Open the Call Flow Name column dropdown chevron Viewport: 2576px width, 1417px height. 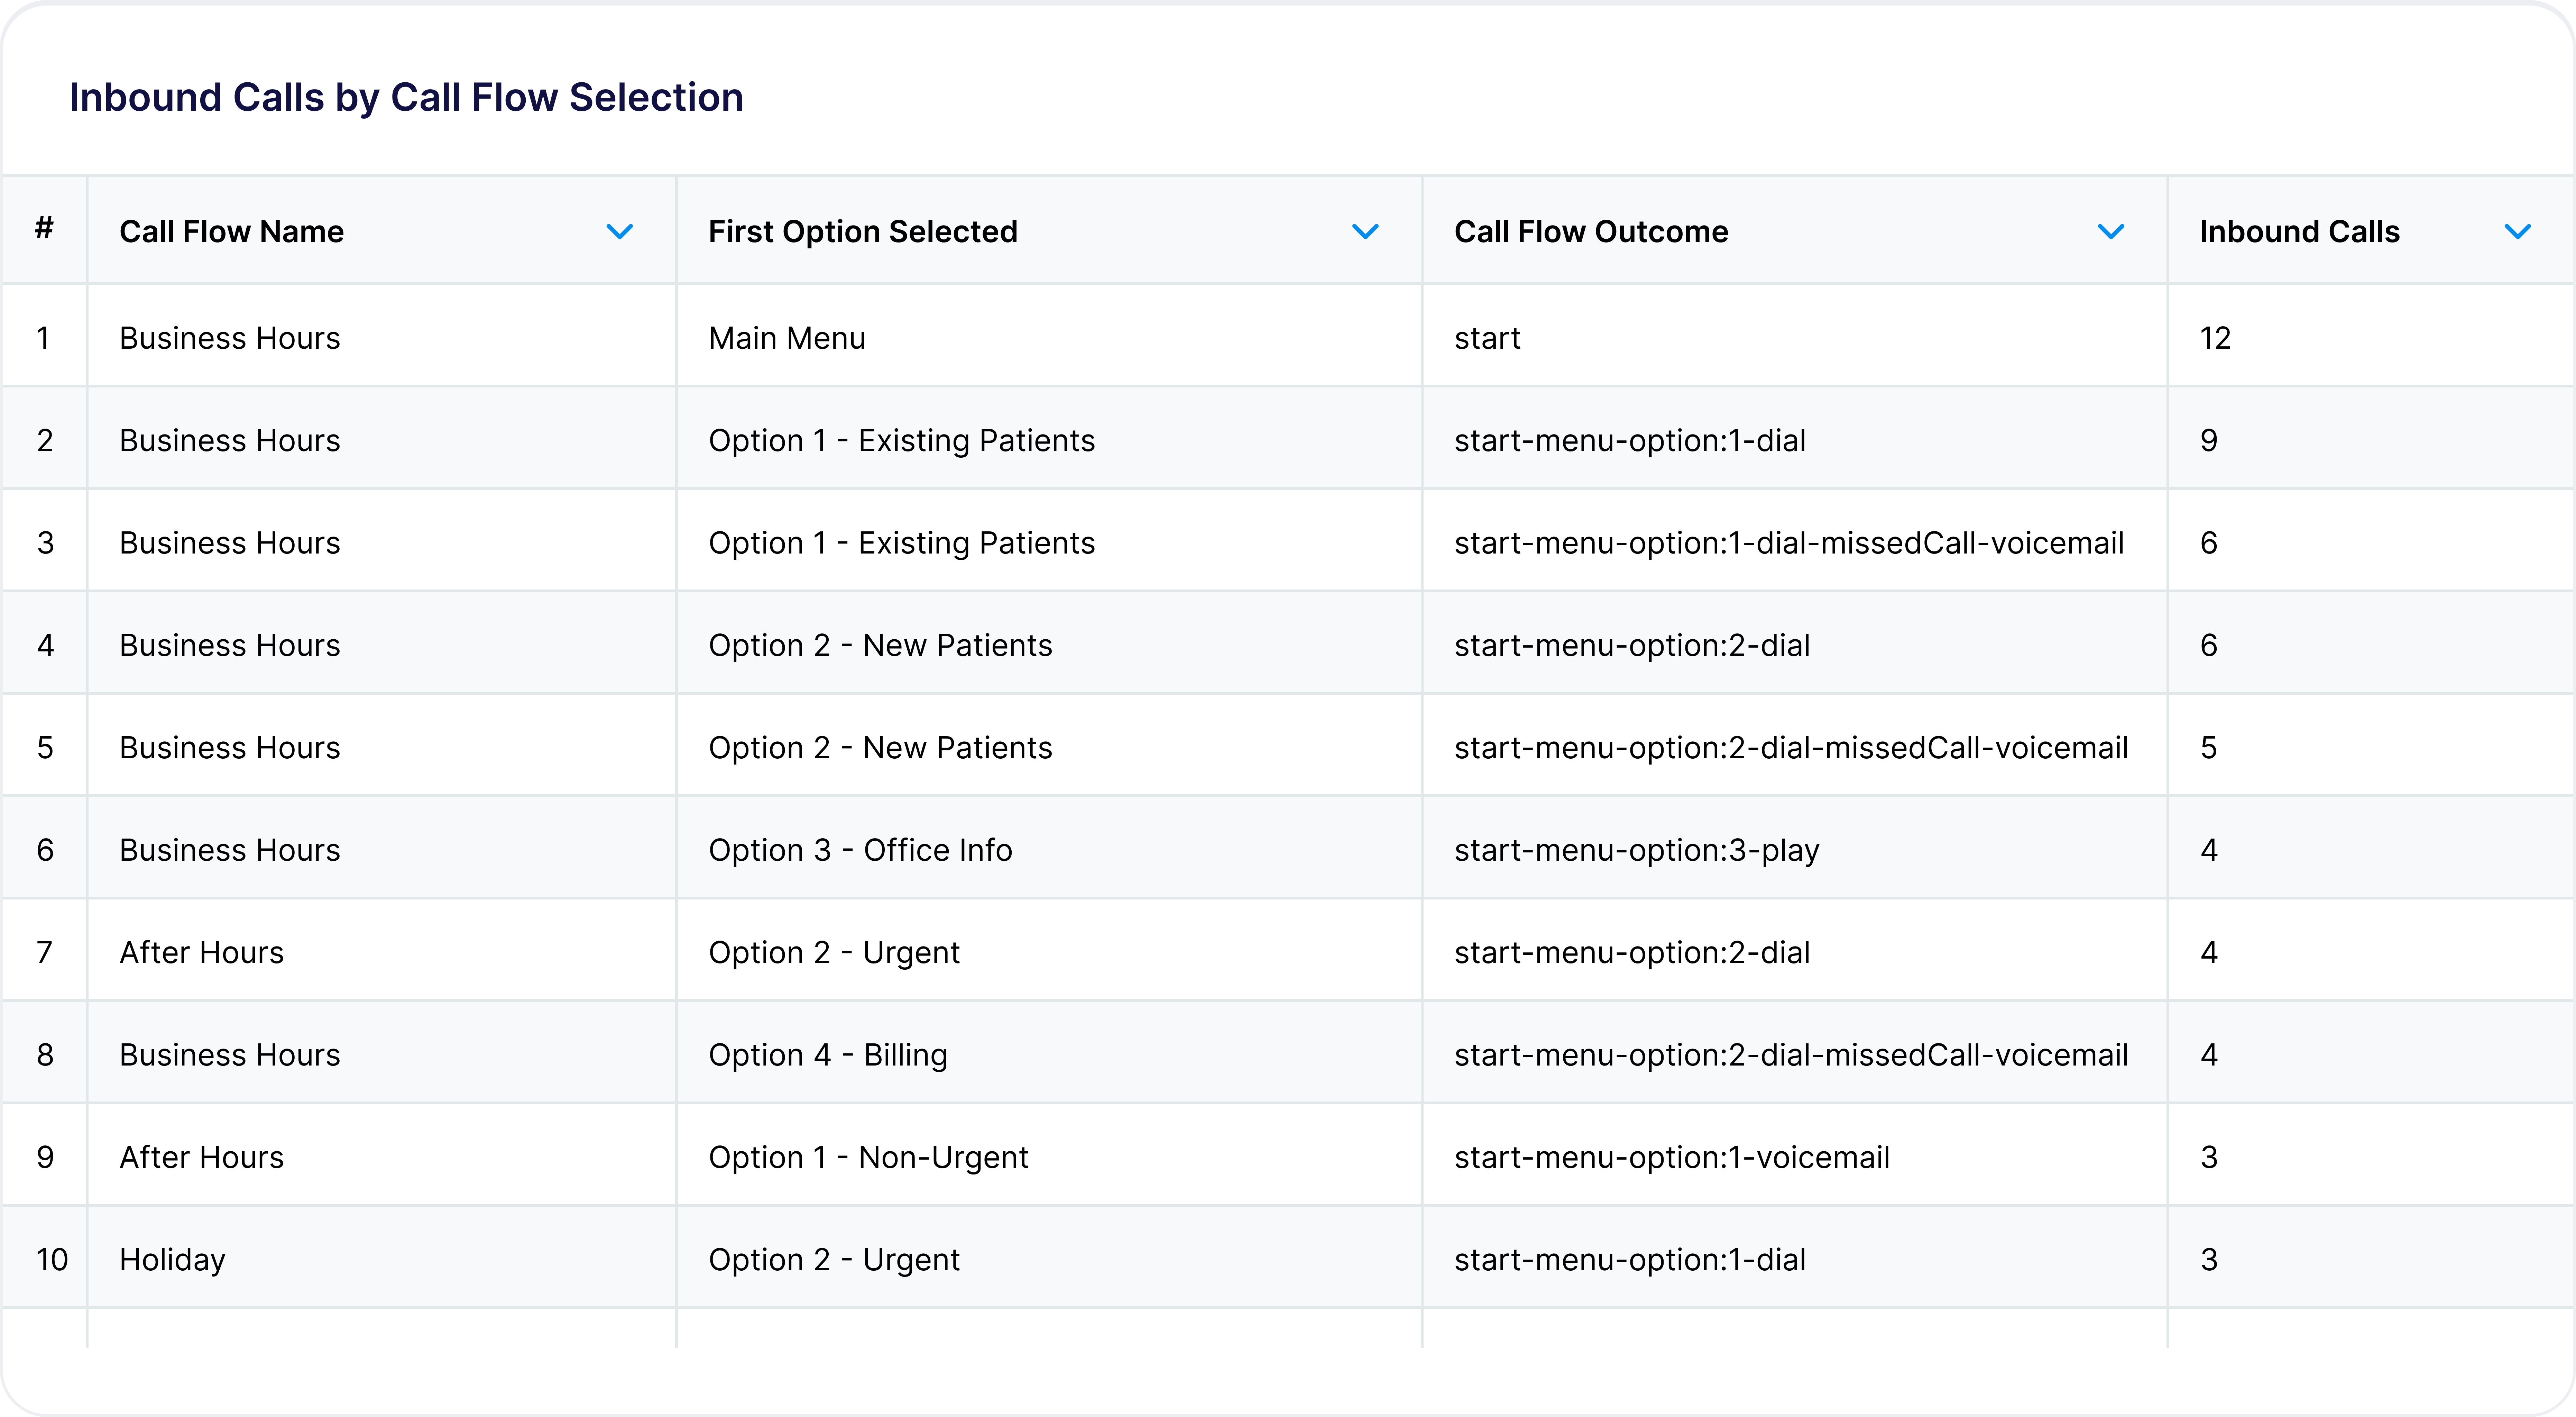tap(620, 232)
